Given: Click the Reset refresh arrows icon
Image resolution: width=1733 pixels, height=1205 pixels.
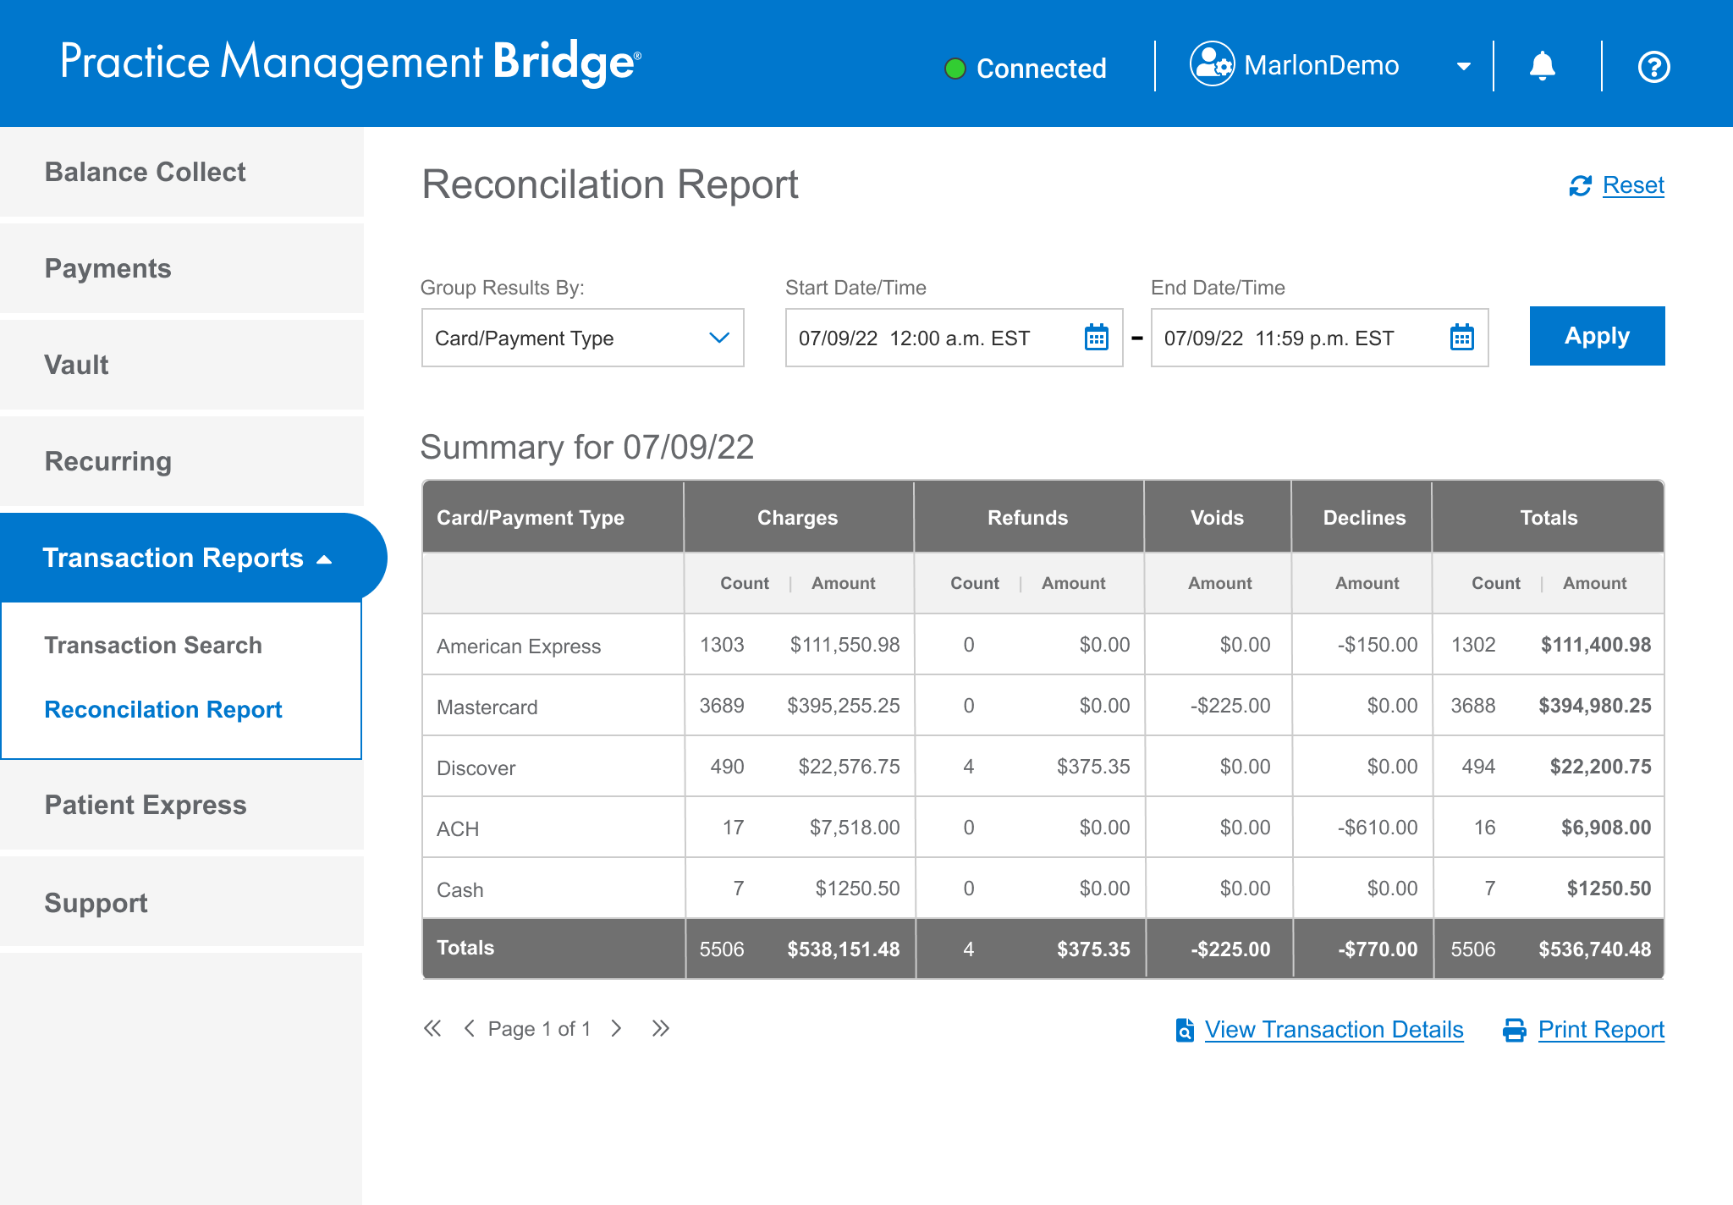Looking at the screenshot, I should tap(1580, 185).
